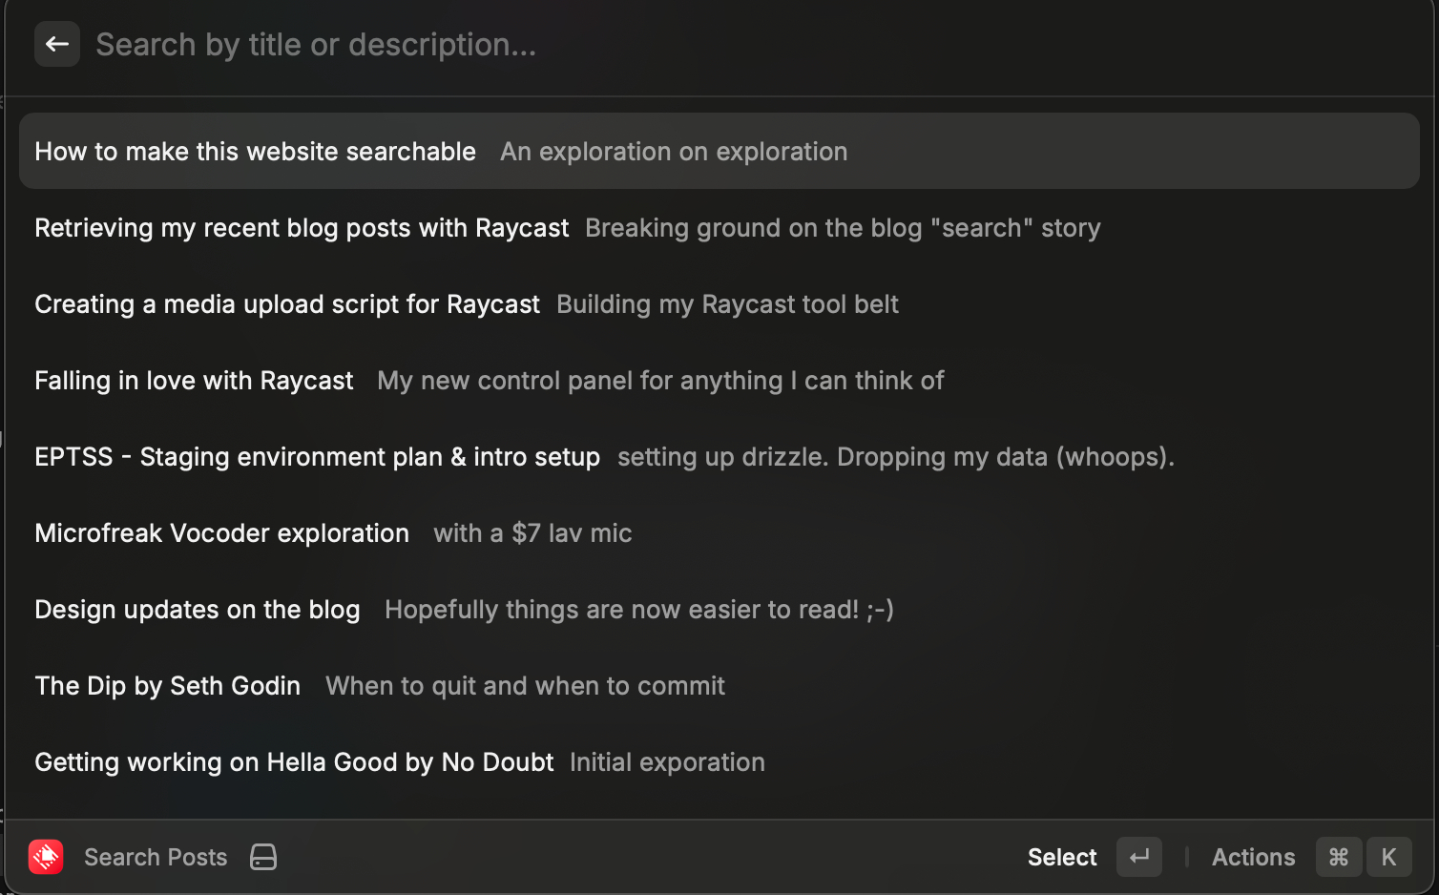Select "Creating a media upload script for Raycast"
Viewport: 1439px width, 895px height.
click(719, 303)
